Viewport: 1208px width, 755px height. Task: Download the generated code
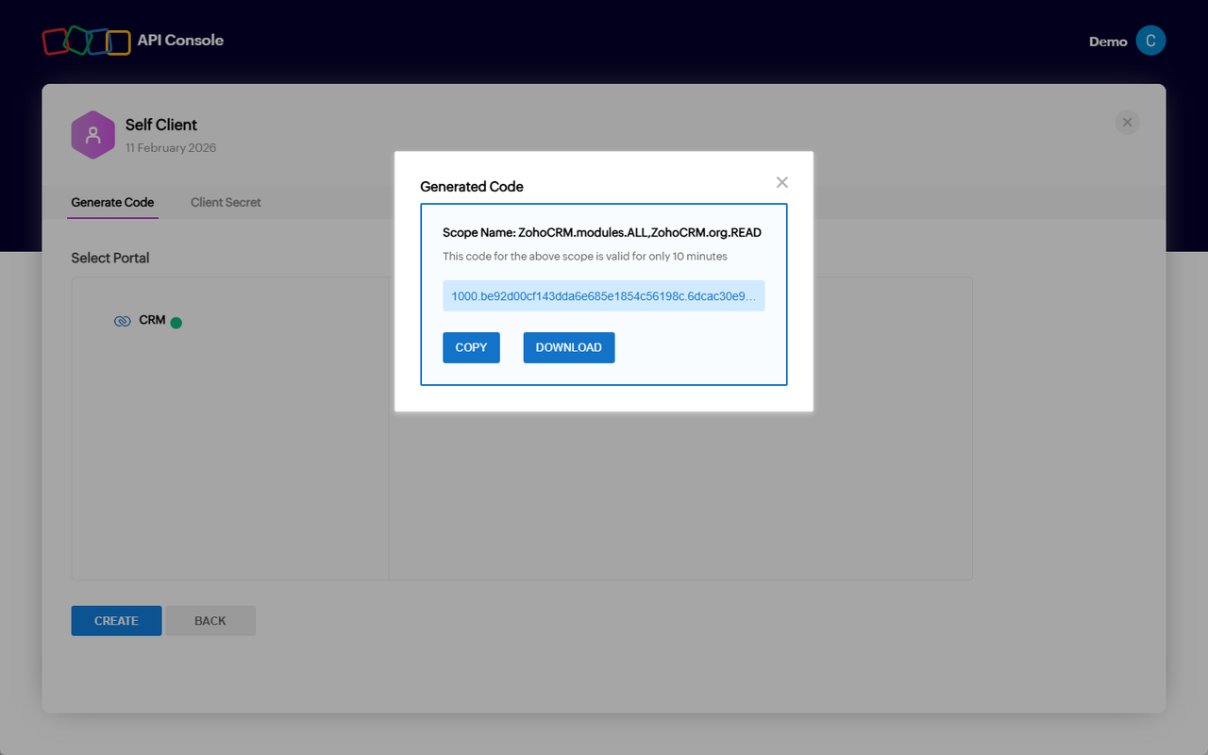coord(568,347)
